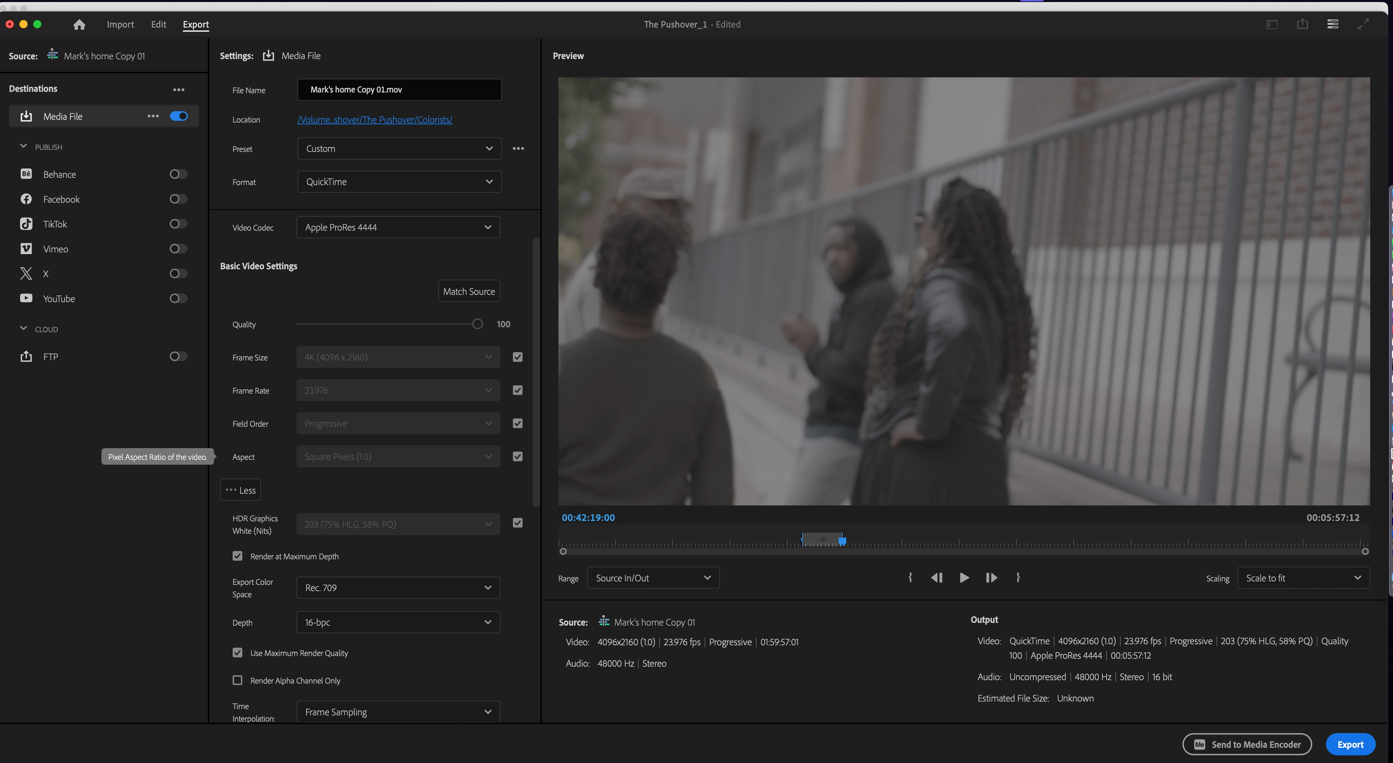Open Quick Export share icon
This screenshot has width=1393, height=763.
point(1302,24)
